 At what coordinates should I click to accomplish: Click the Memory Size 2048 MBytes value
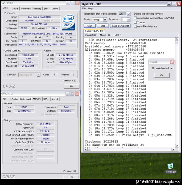coord(24,111)
